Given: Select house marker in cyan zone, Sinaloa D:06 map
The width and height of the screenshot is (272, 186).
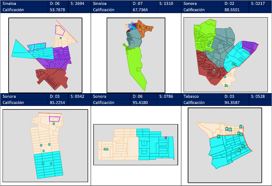Looking at the screenshot, I should tap(37, 49).
